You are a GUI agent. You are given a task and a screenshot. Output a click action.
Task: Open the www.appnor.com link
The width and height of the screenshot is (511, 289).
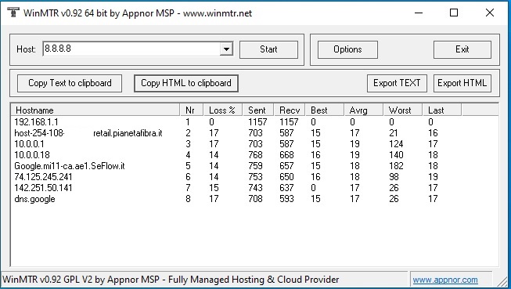(445, 280)
